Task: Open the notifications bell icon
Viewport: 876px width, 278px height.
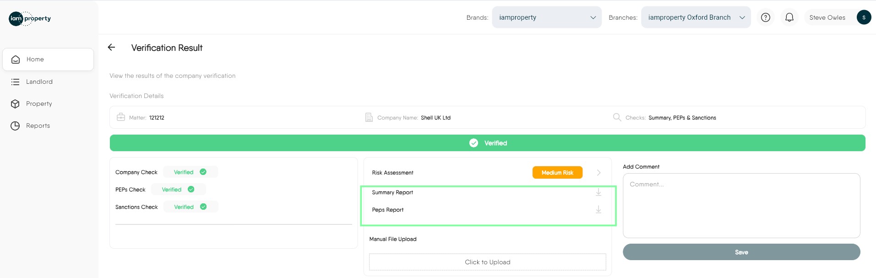Action: coord(789,17)
